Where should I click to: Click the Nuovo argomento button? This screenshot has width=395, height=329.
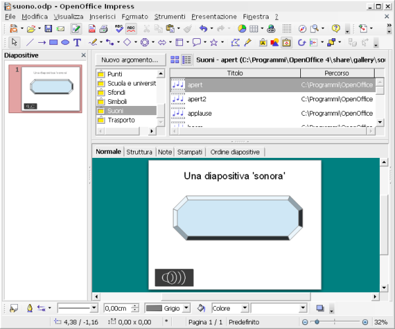point(130,60)
